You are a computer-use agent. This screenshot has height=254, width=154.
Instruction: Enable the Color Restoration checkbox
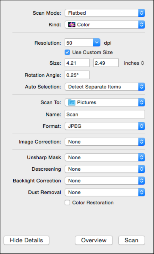click(x=67, y=203)
